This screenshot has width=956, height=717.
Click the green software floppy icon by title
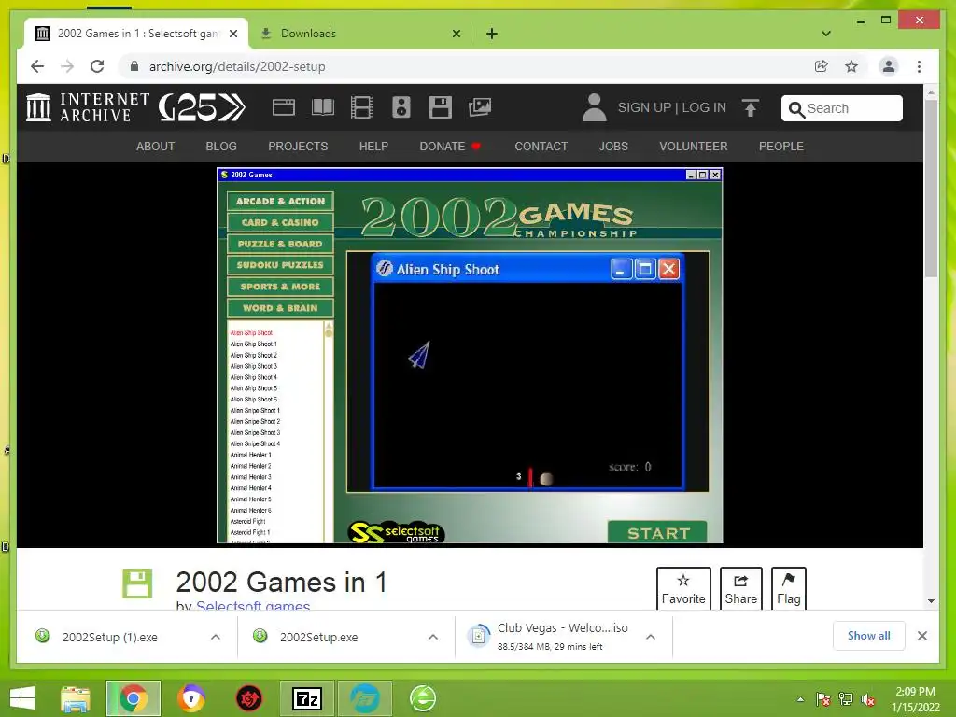[137, 583]
